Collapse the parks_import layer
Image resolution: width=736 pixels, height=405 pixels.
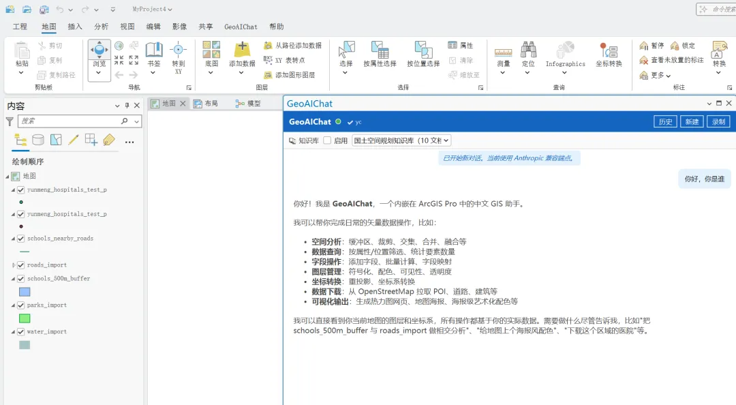tap(13, 305)
